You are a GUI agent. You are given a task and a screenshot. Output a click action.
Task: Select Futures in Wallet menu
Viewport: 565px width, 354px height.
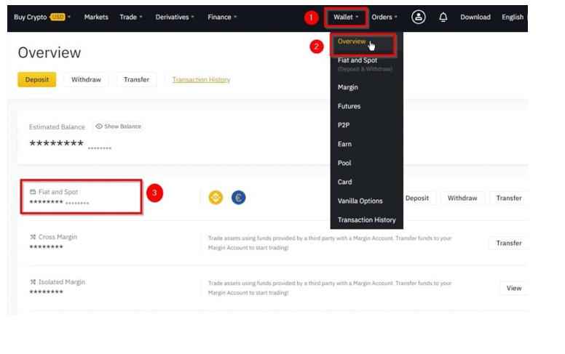point(349,106)
